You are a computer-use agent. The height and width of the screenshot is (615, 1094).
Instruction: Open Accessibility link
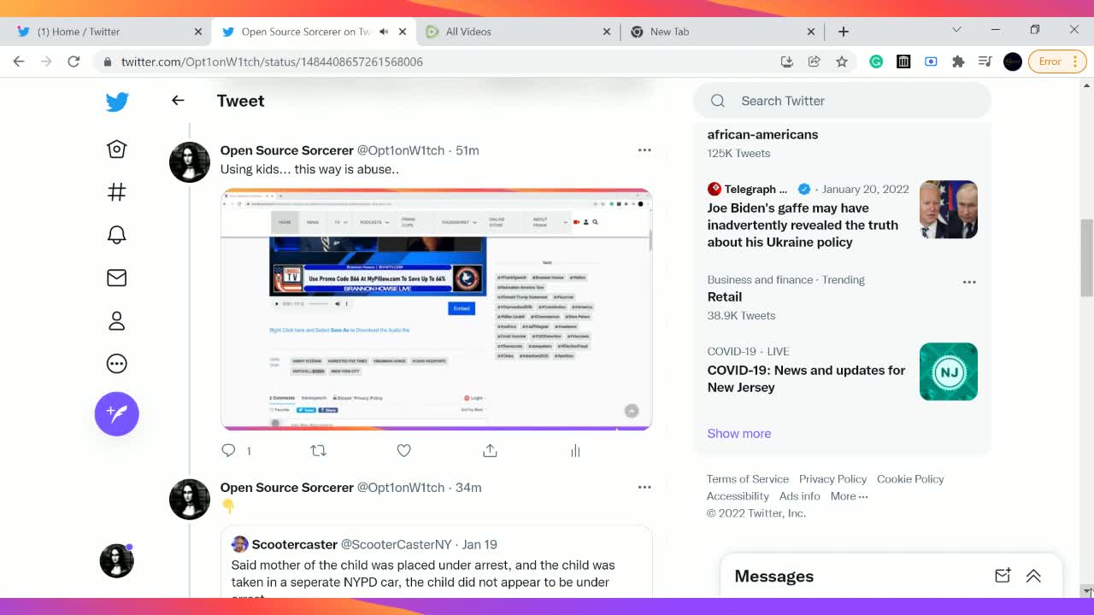coord(738,496)
